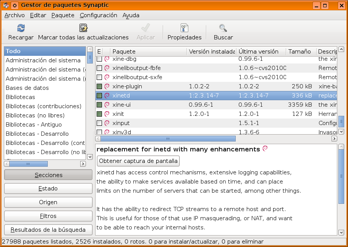The image size is (348, 247).
Task: Select Bibliotecas (contribuciones) section
Action: (45, 106)
